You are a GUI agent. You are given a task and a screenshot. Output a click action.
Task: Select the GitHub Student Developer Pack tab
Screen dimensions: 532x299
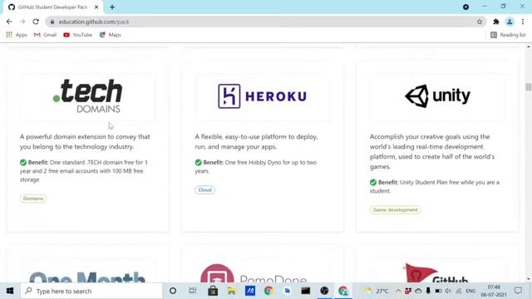pyautogui.click(x=52, y=7)
